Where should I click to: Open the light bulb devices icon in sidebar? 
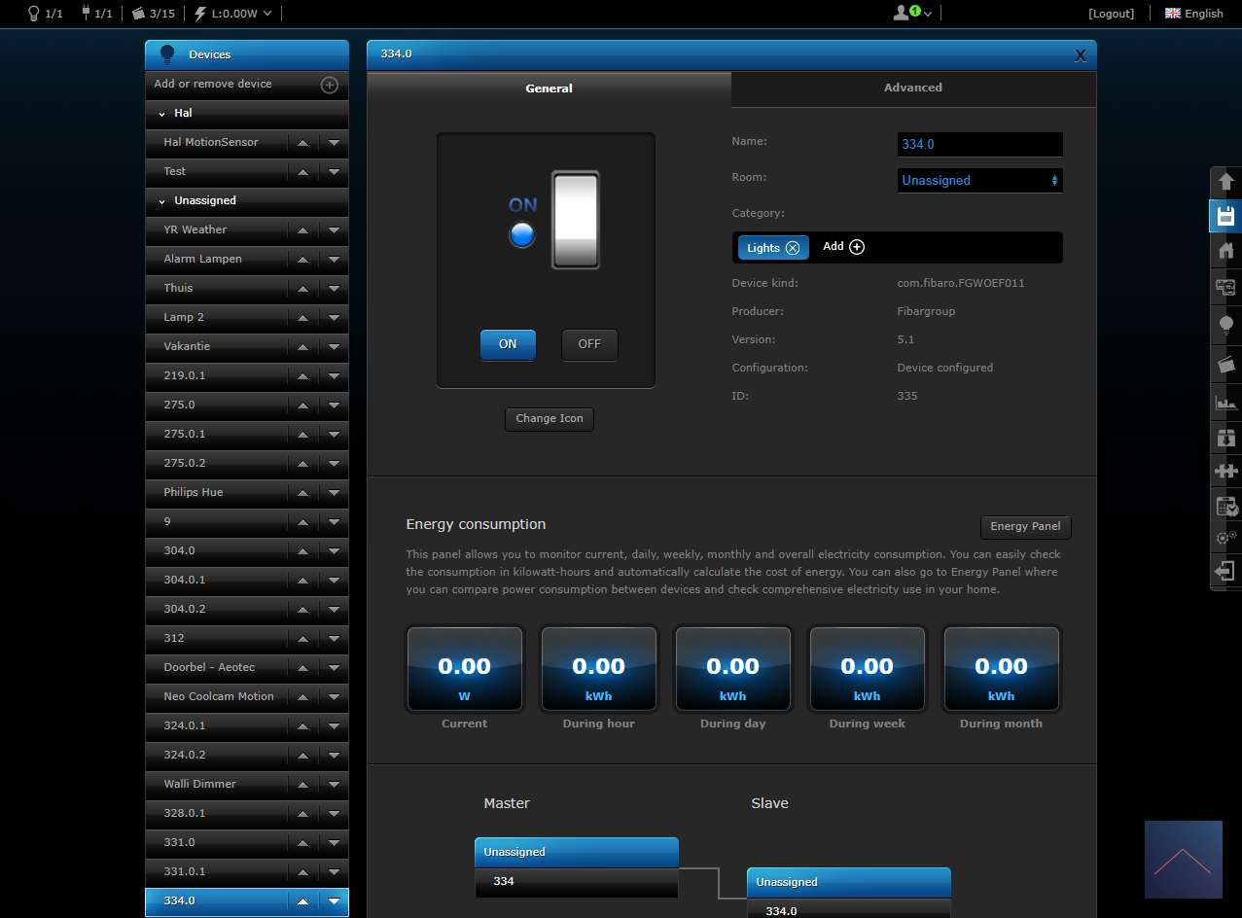click(1225, 324)
